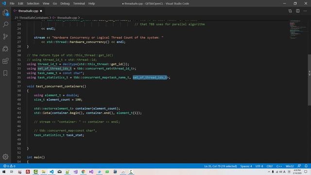The image size is (311, 175).
Task: Open the Help menu
Action: tap(91, 3)
